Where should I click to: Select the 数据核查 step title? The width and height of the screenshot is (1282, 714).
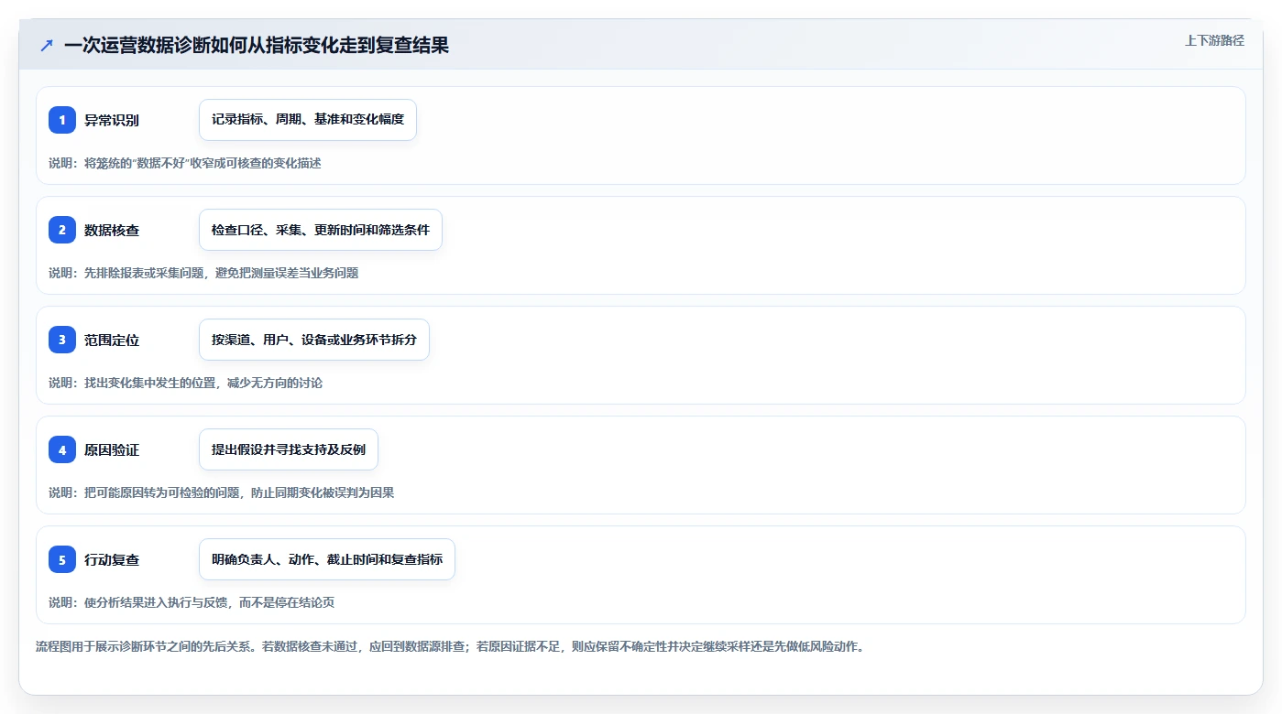coord(112,230)
